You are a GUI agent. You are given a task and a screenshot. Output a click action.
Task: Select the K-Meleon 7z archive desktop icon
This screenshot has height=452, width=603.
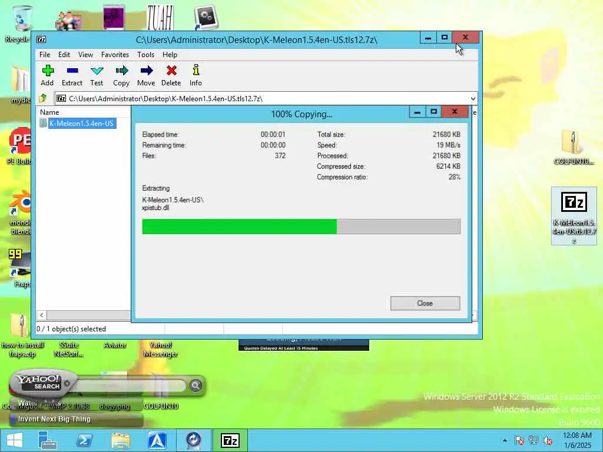(574, 217)
